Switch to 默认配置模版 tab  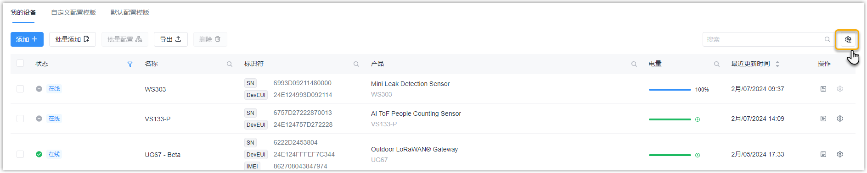pyautogui.click(x=130, y=12)
